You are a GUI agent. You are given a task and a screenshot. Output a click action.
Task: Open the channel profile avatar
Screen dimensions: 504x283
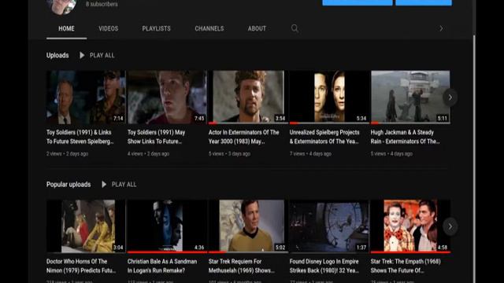[61, 6]
